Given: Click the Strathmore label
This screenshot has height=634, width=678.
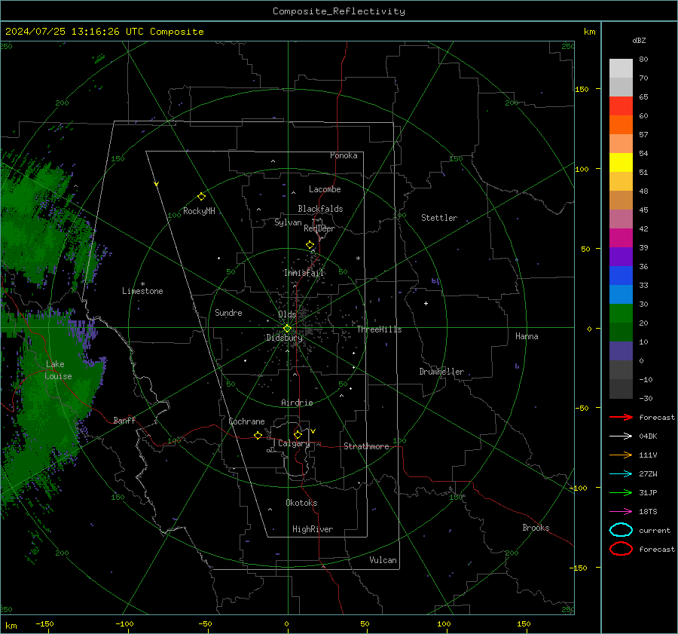Looking at the screenshot, I should 366,446.
